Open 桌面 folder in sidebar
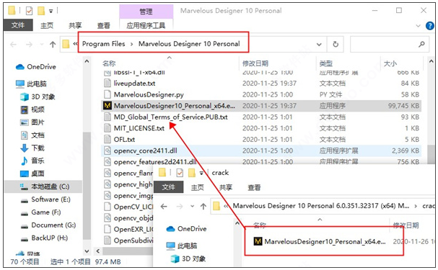 click(x=32, y=174)
